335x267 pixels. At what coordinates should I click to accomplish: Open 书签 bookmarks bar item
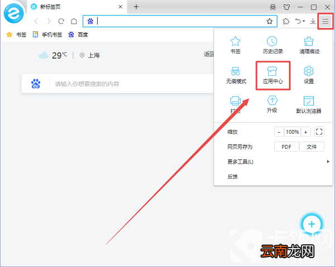tap(16, 35)
